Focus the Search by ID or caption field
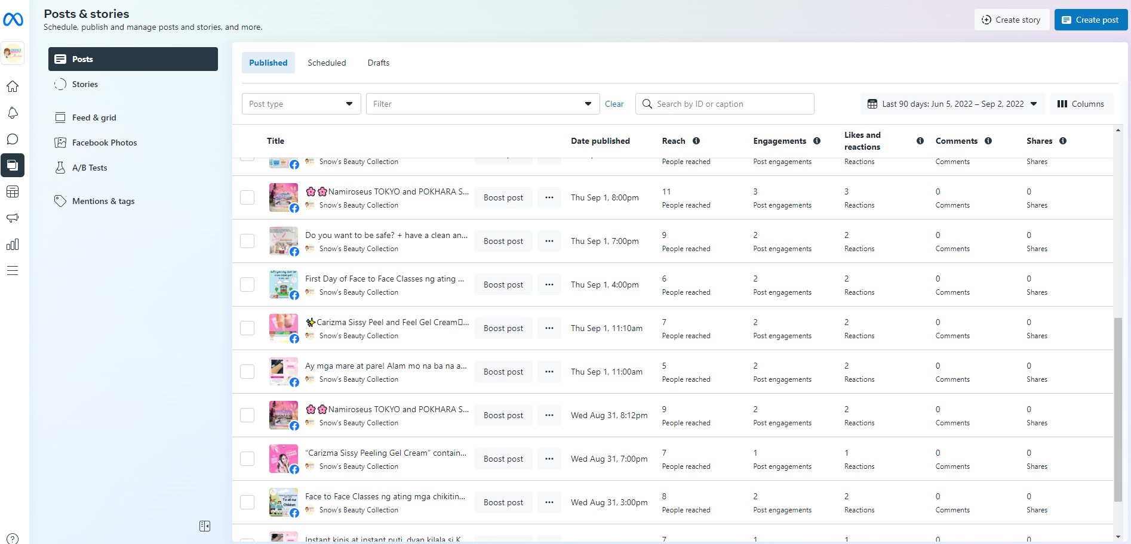 pos(725,104)
